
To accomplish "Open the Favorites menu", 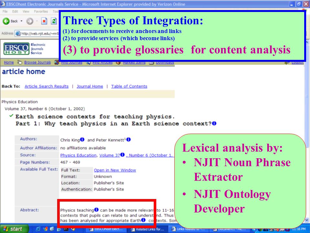I will pyautogui.click(x=41, y=12).
